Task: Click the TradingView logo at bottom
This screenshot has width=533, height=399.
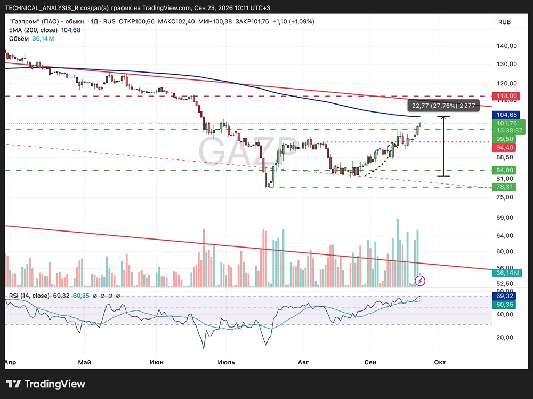Action: pyautogui.click(x=45, y=384)
